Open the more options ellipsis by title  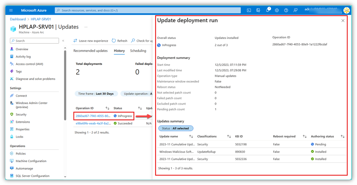coord(86,27)
